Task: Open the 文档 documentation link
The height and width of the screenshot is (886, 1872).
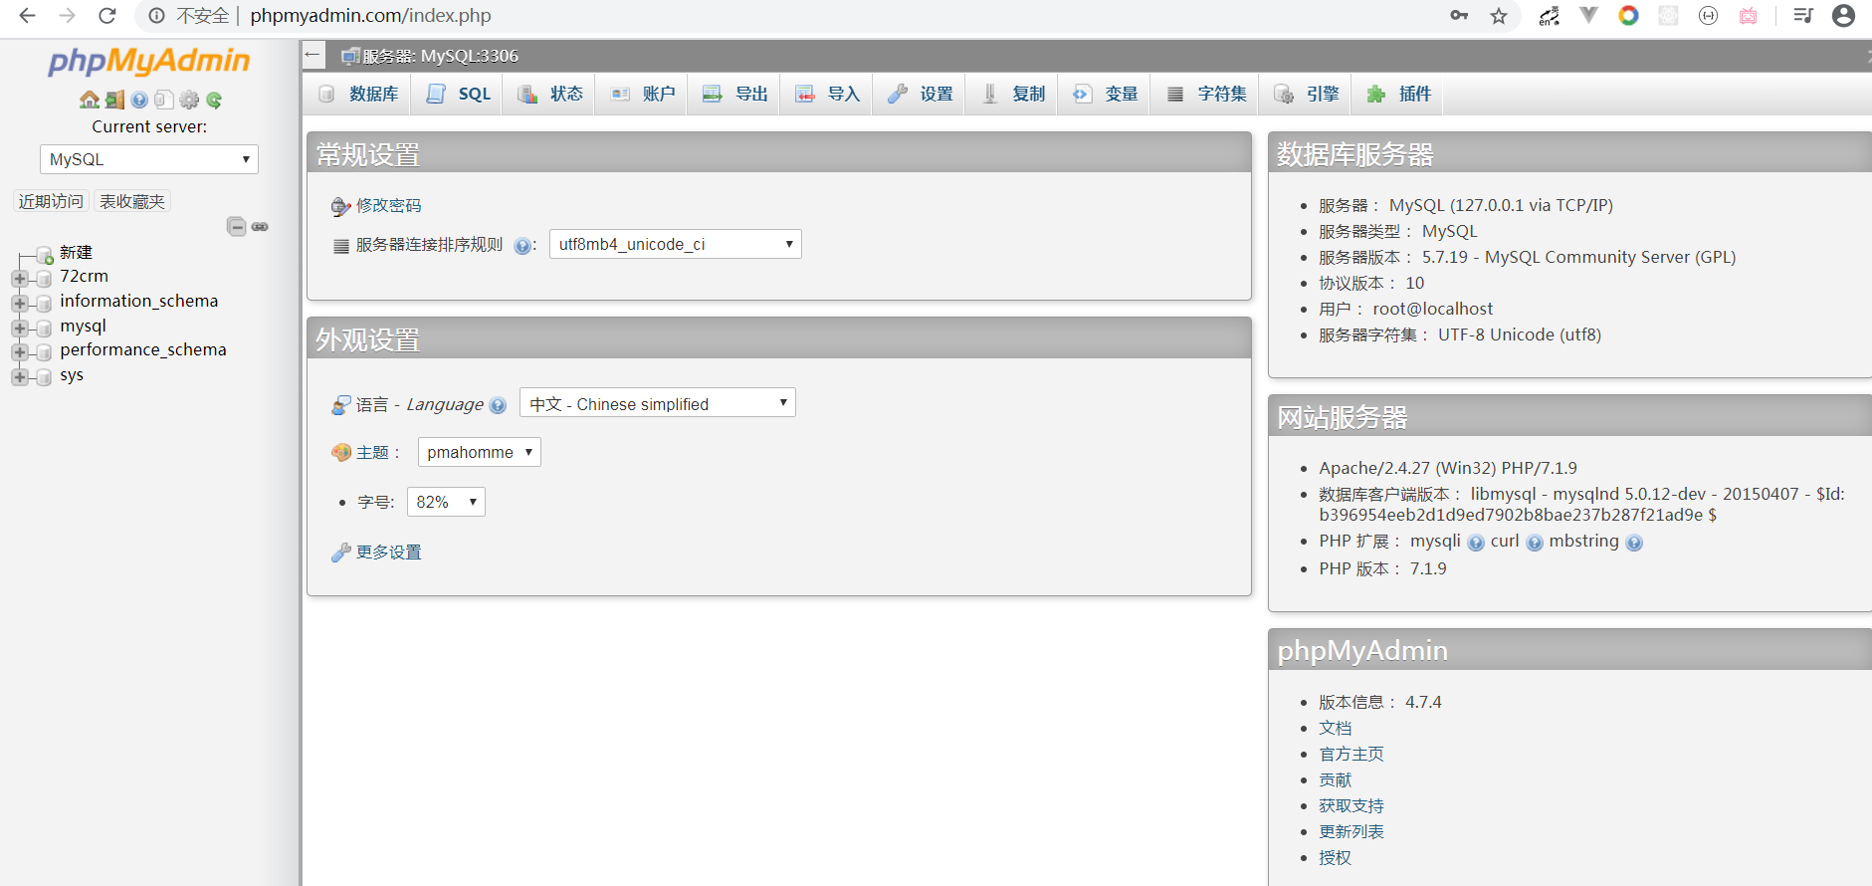Action: (1336, 728)
